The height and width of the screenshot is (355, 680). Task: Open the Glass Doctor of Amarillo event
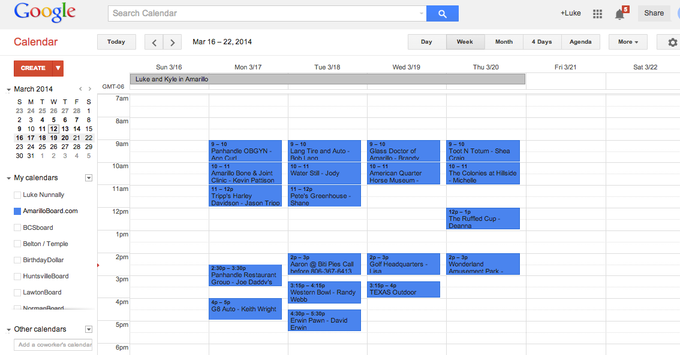point(404,151)
